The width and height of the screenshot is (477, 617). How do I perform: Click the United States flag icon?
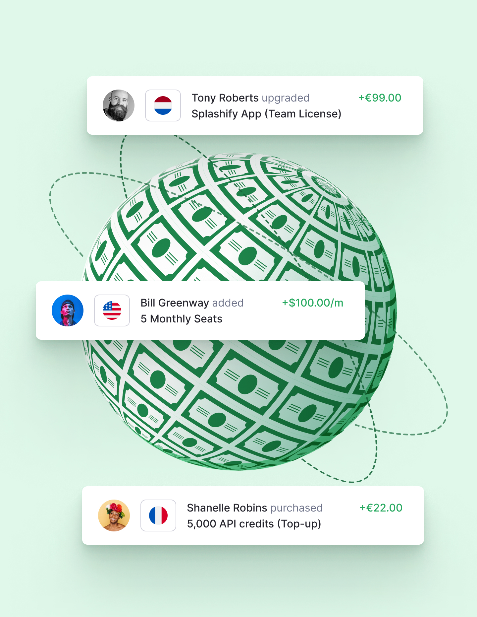[112, 310]
